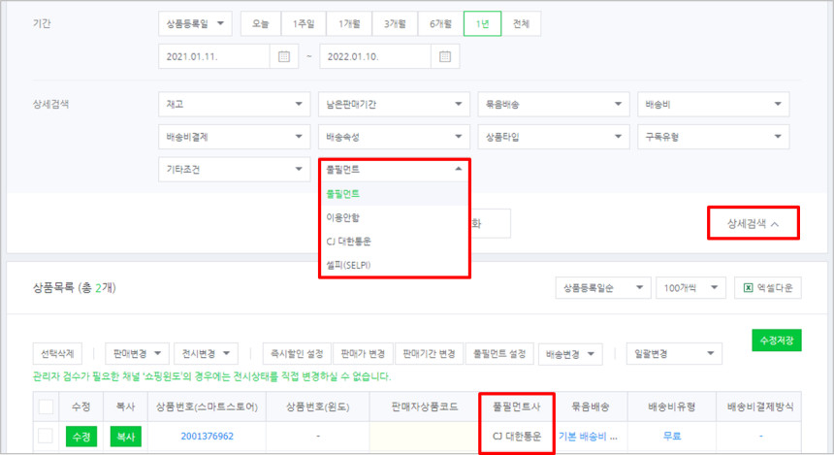This screenshot has height=455, width=834.
Task: Click the green 수정저장 button
Action: [777, 341]
